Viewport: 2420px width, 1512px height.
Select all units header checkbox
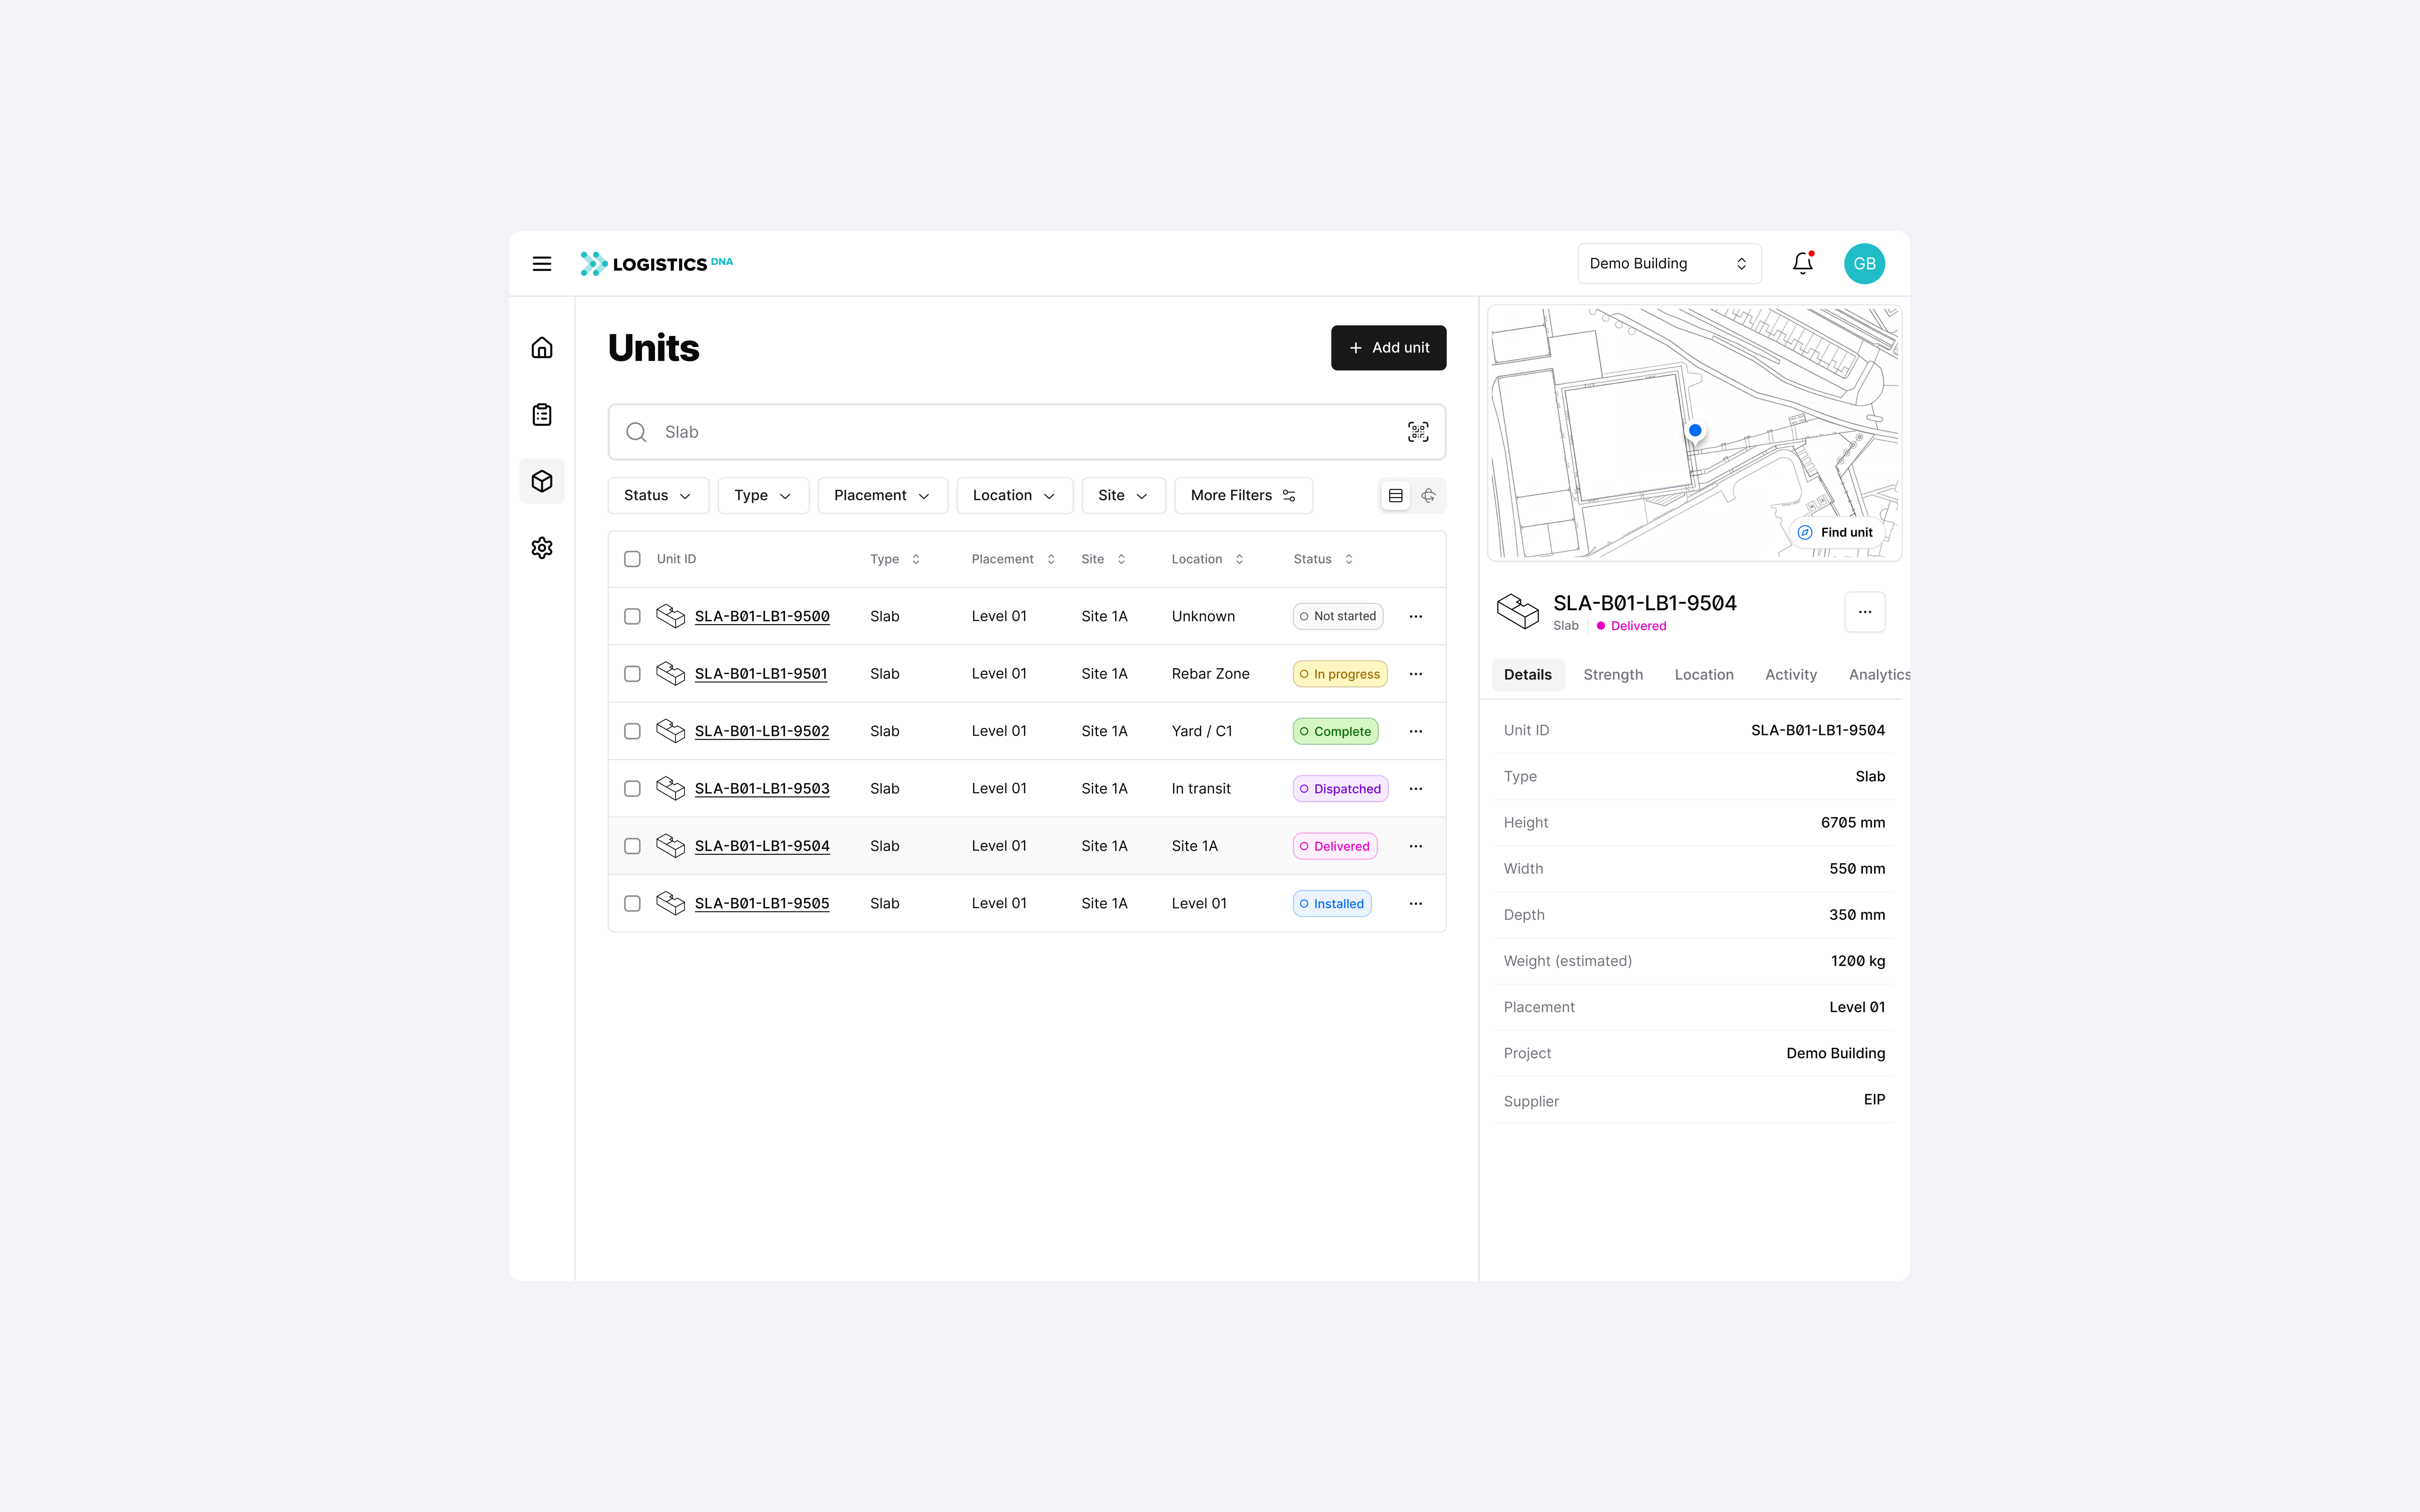pyautogui.click(x=632, y=559)
